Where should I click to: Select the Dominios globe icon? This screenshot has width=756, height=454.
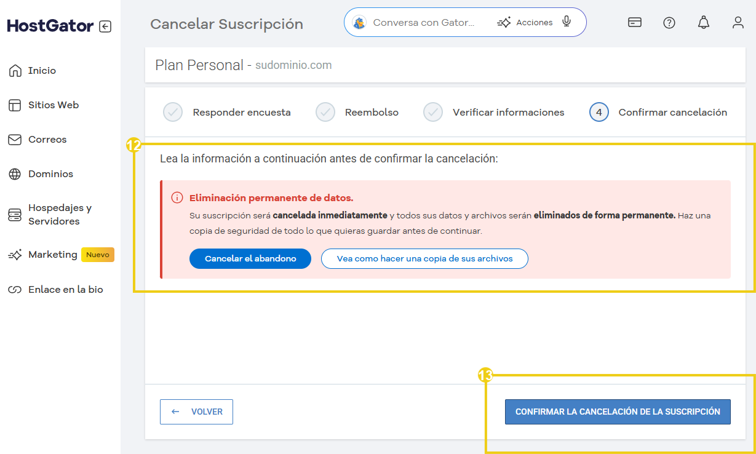pos(14,173)
